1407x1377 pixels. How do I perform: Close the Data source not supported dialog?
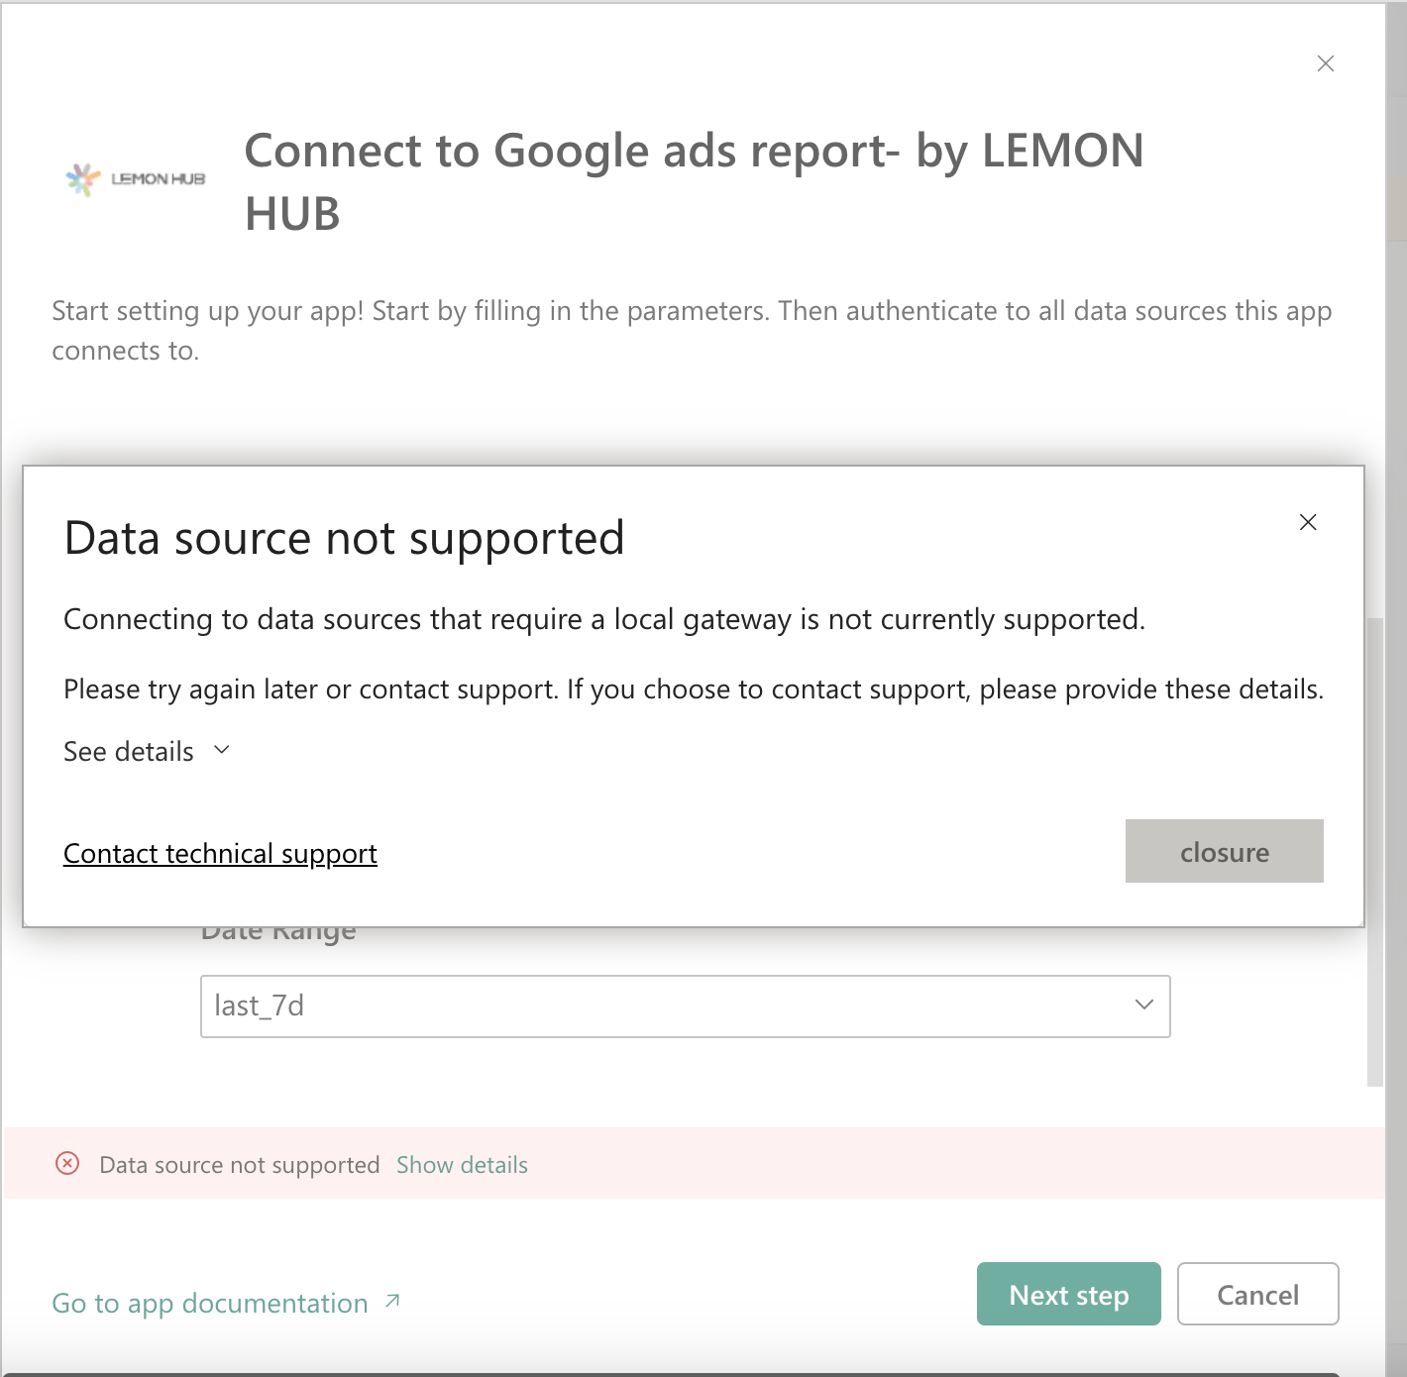(1308, 522)
